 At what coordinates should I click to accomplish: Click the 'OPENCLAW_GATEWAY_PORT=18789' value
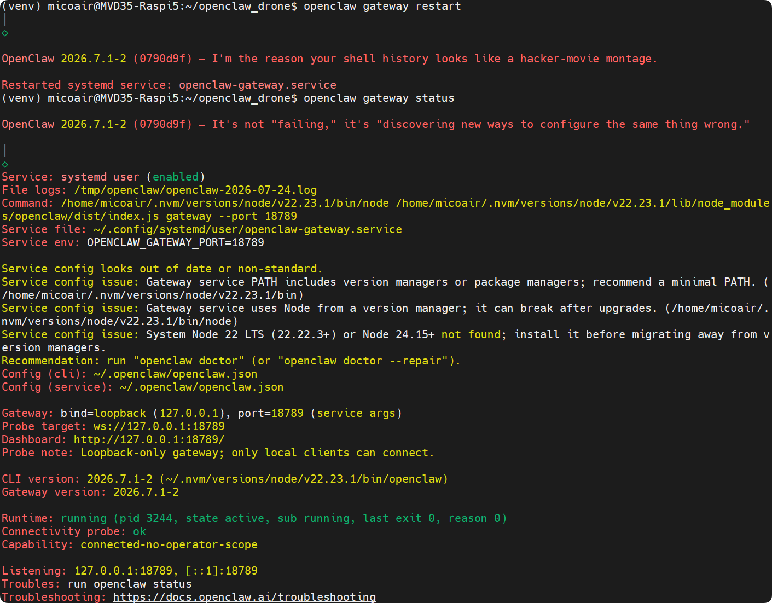[x=176, y=242]
